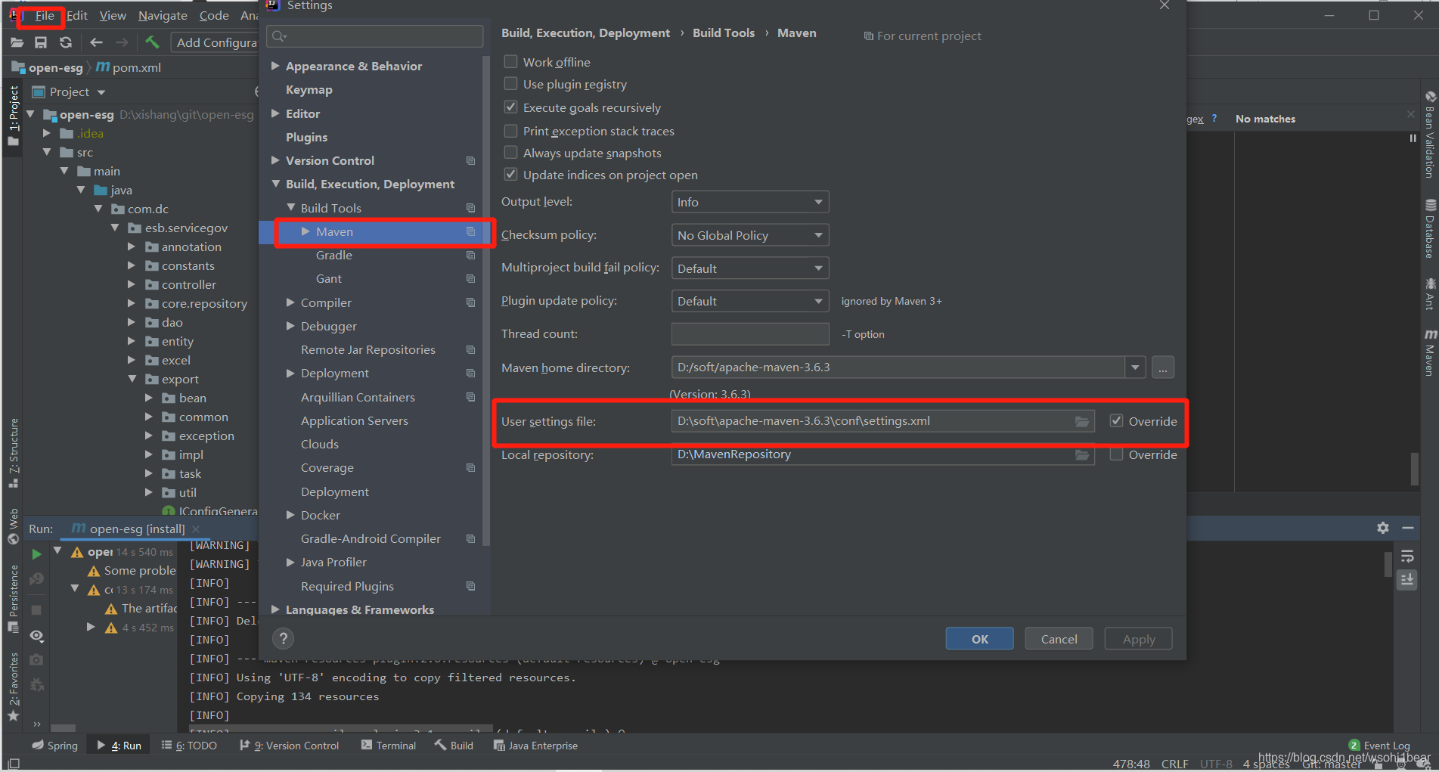
Task: Open the Bean Validation side tool window
Action: pos(1430,136)
